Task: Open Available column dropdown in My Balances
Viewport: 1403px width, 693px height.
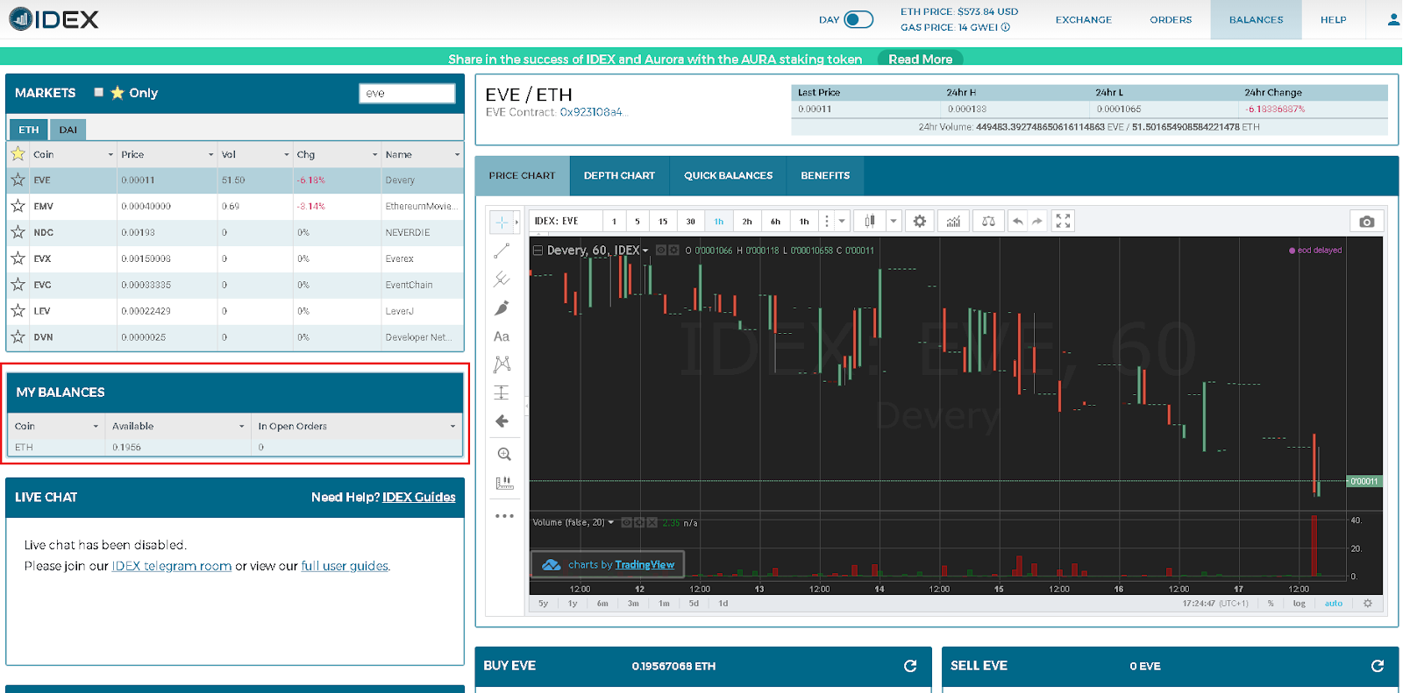Action: 241,427
